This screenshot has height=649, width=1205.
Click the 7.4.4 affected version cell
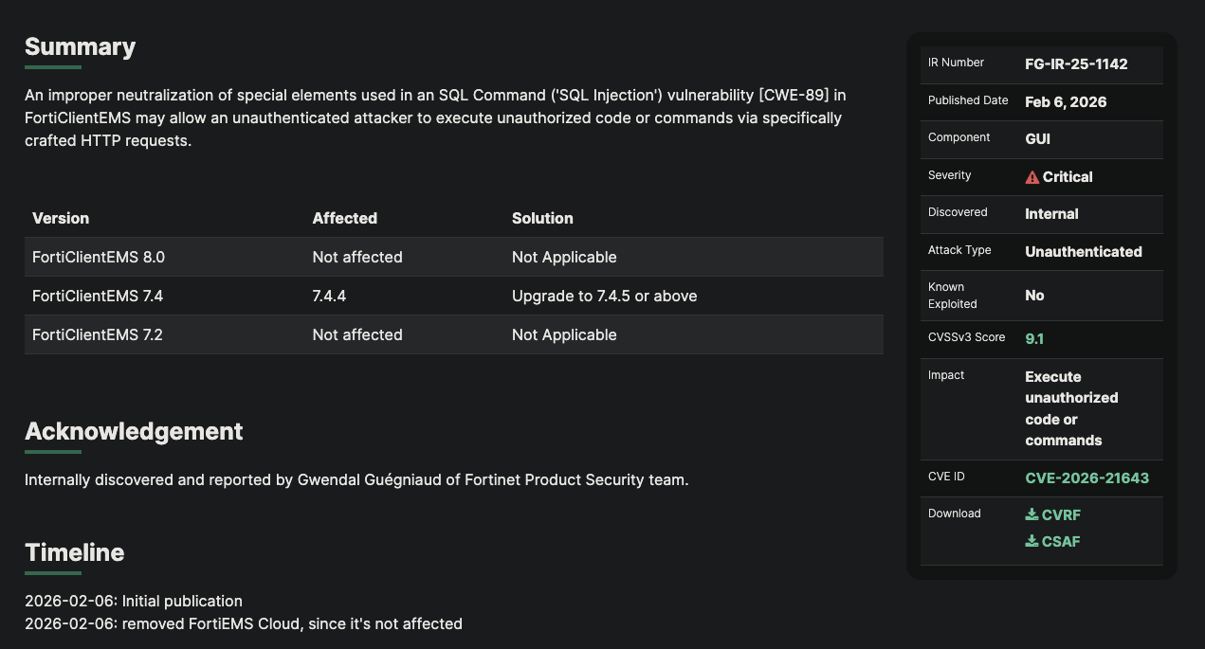click(329, 297)
